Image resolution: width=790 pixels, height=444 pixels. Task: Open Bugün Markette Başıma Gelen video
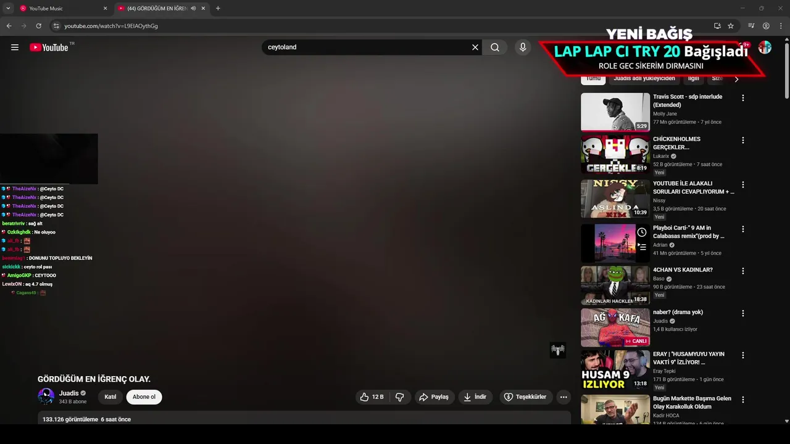(x=692, y=403)
